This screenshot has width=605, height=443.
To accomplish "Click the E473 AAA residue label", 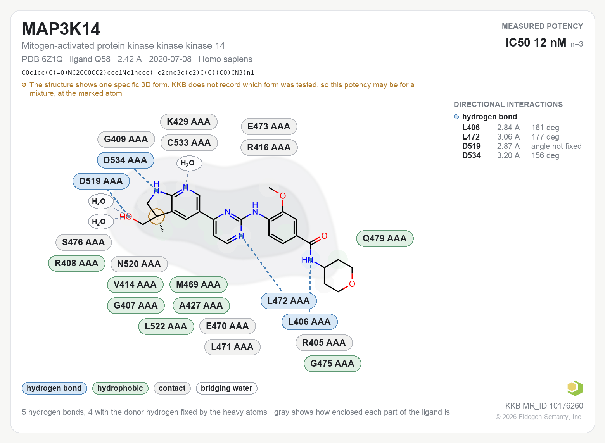I will coord(269,126).
